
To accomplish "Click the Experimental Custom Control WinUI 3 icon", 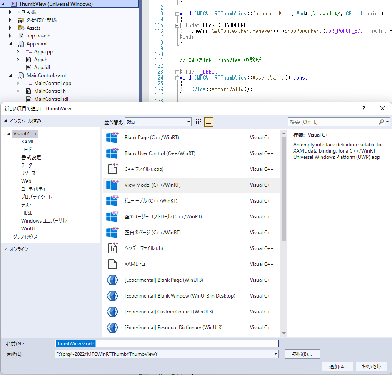I will click(112, 312).
